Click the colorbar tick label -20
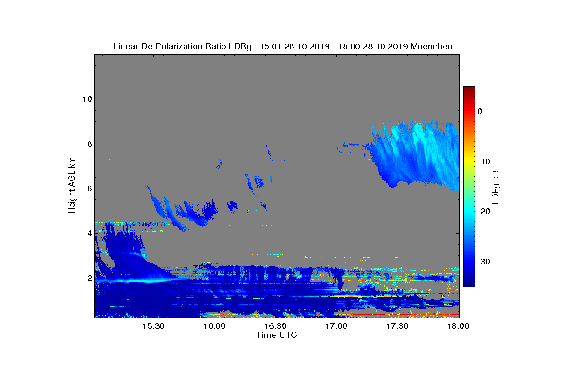The height and width of the screenshot is (379, 568). pyautogui.click(x=484, y=211)
